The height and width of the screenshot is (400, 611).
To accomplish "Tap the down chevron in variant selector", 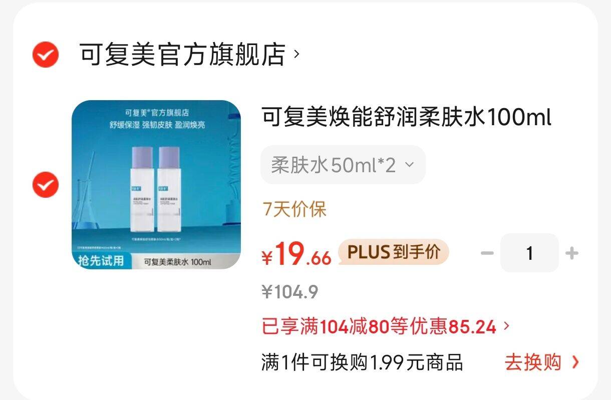I will point(409,165).
